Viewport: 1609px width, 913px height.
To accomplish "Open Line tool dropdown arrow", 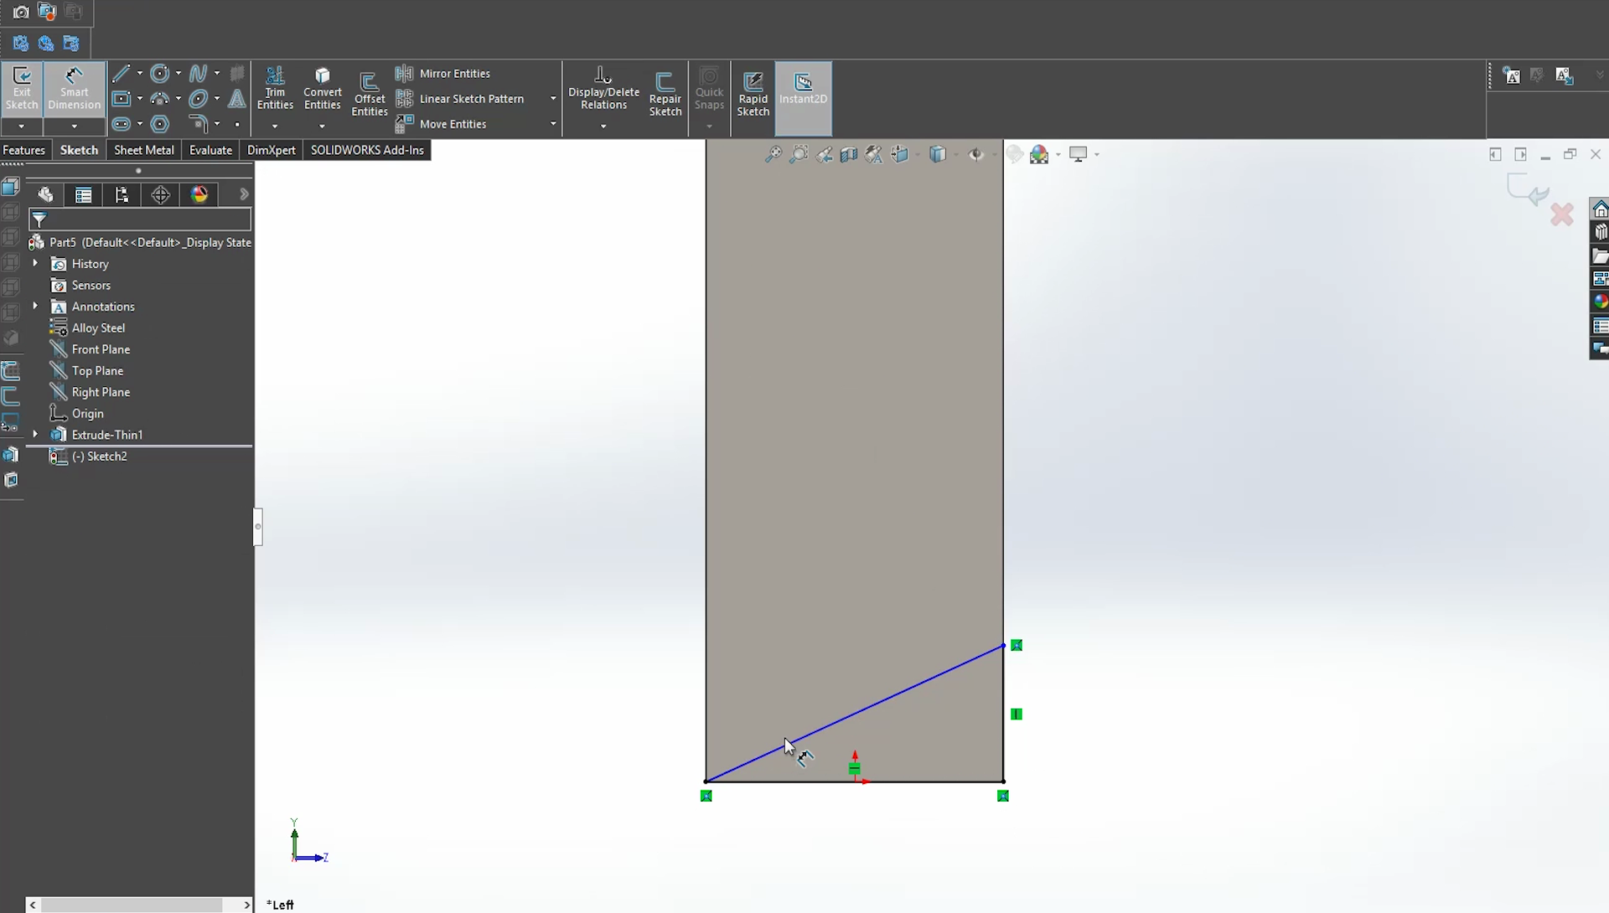I will [139, 74].
